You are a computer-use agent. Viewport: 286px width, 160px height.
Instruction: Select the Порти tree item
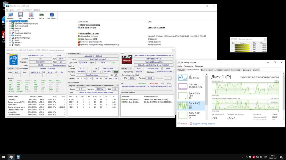click(x=17, y=45)
